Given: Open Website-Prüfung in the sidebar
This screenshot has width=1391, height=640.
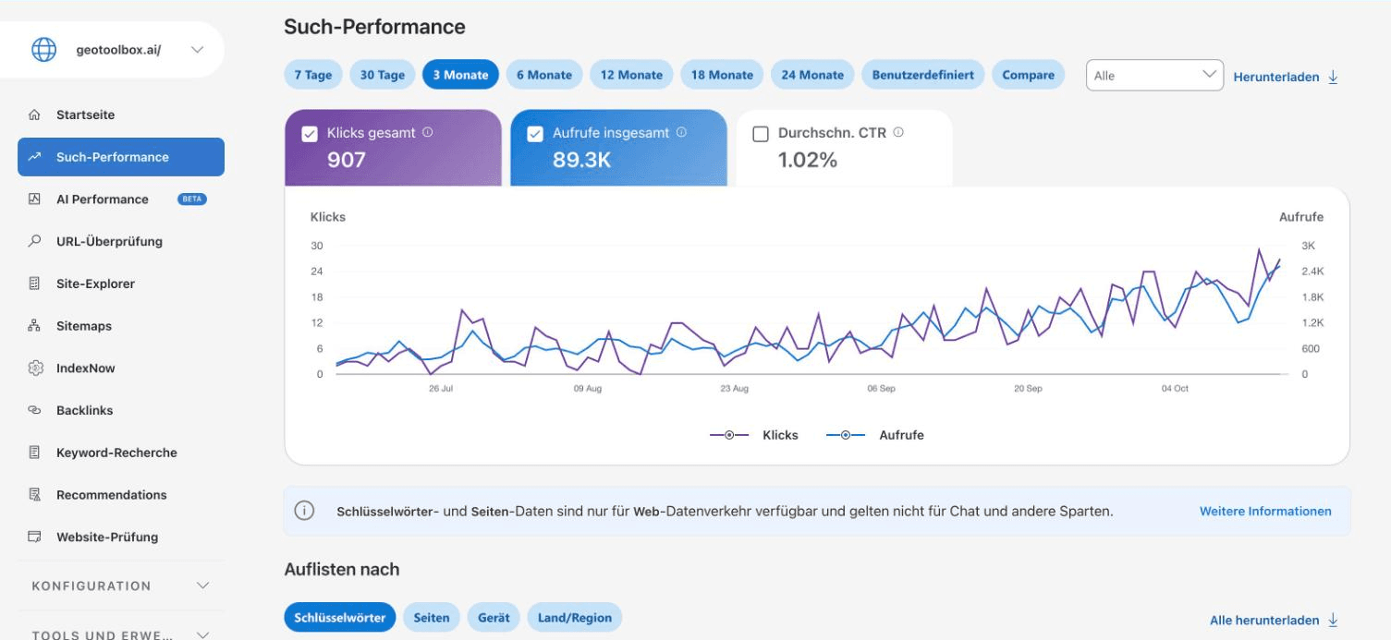Looking at the screenshot, I should pos(121,537).
